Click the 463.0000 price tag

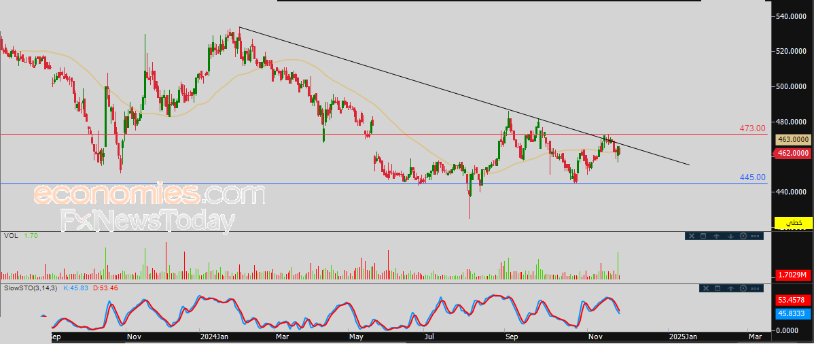tap(793, 139)
